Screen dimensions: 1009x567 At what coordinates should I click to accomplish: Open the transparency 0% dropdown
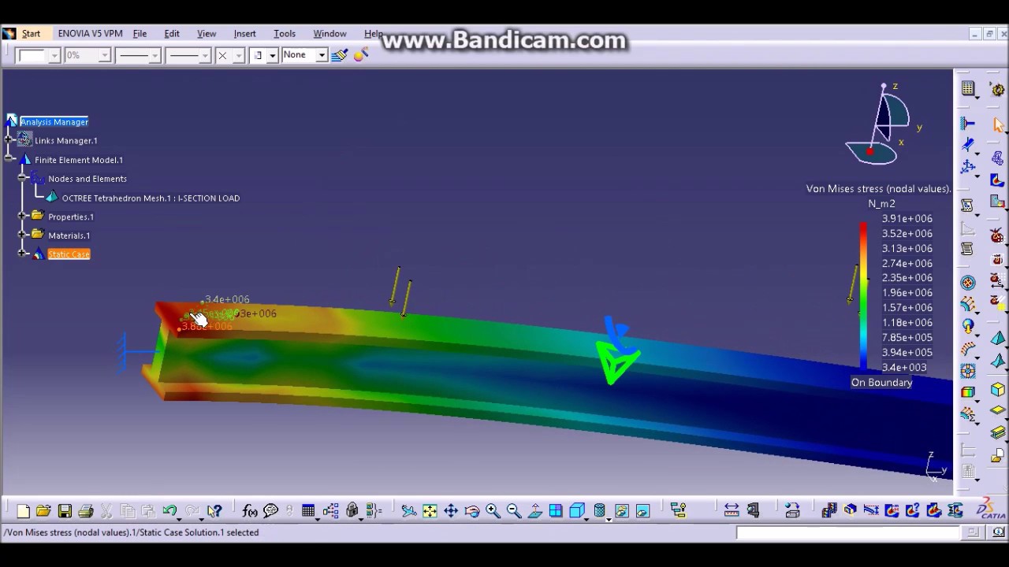coord(104,55)
